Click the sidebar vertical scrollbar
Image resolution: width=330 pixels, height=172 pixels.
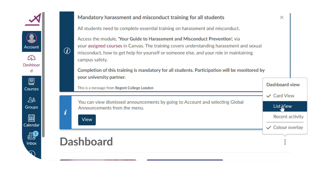click(x=43, y=74)
